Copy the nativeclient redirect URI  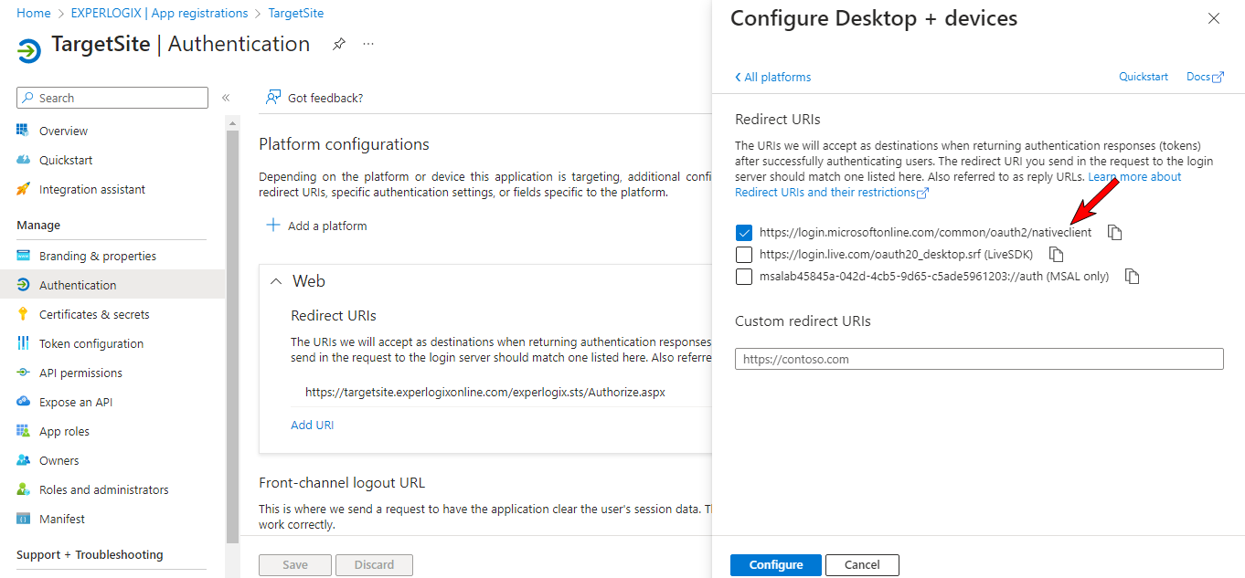1114,232
